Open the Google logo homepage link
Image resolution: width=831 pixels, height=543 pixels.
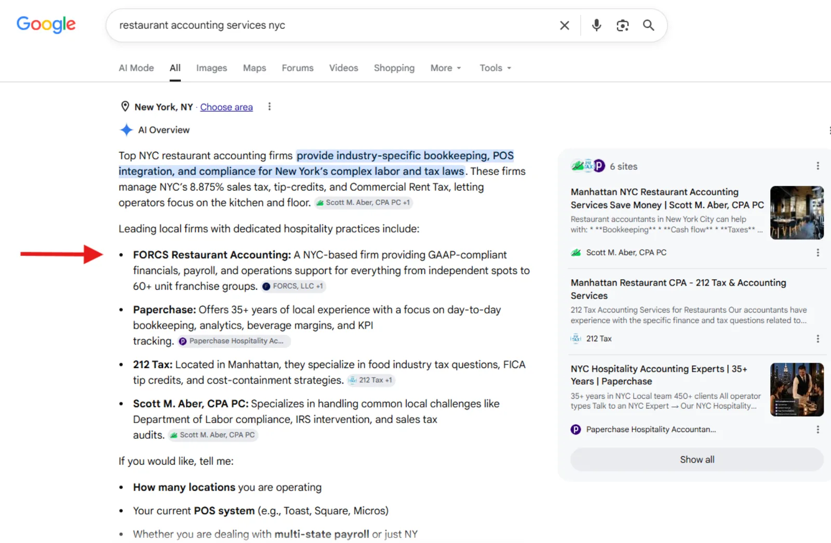pyautogui.click(x=46, y=24)
